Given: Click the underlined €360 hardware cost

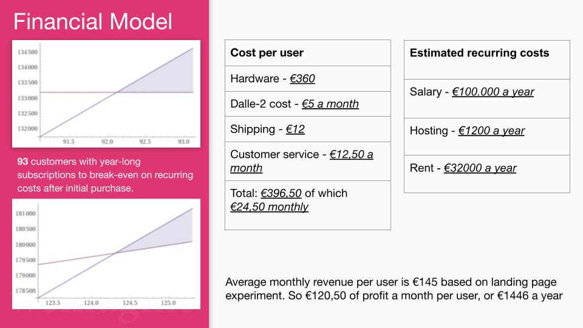Looking at the screenshot, I should pyautogui.click(x=302, y=79).
